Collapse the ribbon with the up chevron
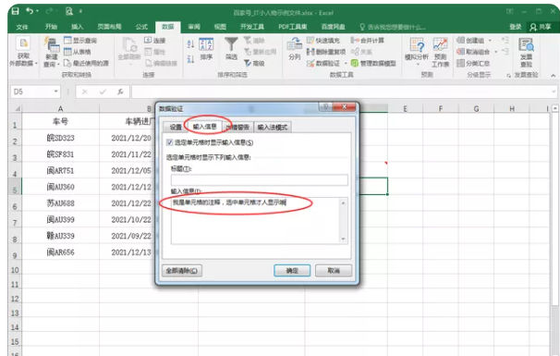The width and height of the screenshot is (560, 356). coord(553,76)
